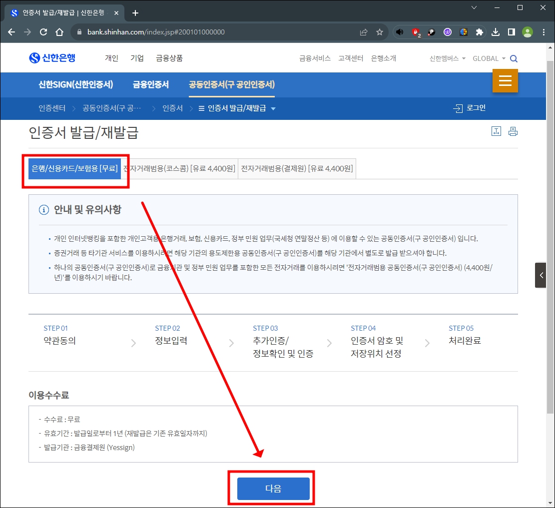Close the 인증서 발급/재발급 browser tab

click(116, 13)
